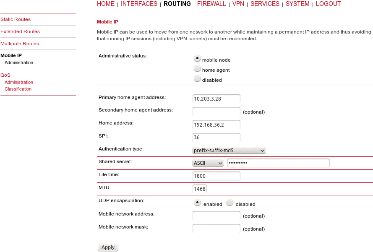This screenshot has width=373, height=252.
Task: Open Administration under QoS
Action: (x=19, y=82)
